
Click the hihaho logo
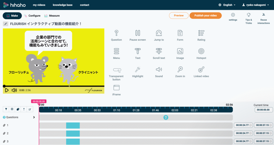[14, 5]
